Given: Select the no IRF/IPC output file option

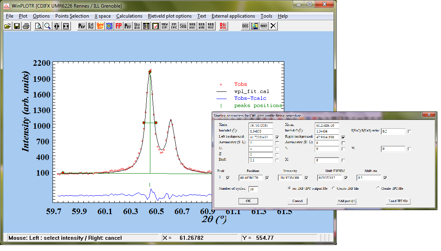Looking at the screenshot, I should (289, 188).
